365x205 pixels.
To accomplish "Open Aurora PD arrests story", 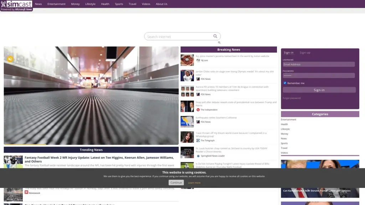I will [232, 88].
